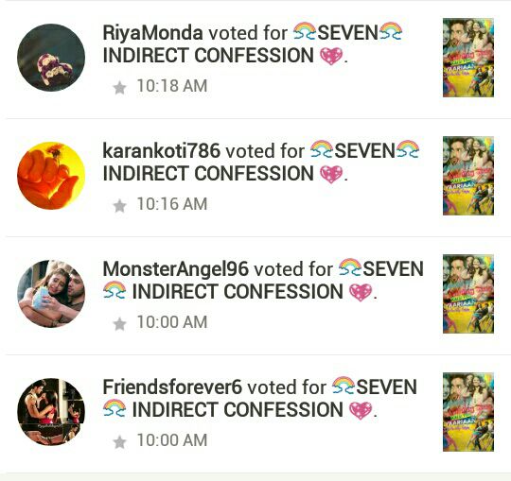This screenshot has width=511, height=481.
Task: Open story cover in MonsterAngel96's notification
Action: click(468, 294)
